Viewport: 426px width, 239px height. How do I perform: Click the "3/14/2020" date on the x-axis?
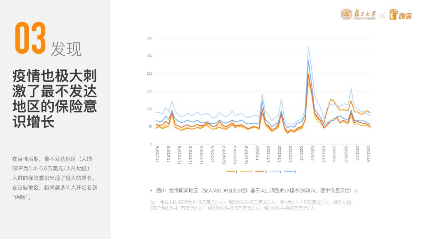(x=369, y=155)
